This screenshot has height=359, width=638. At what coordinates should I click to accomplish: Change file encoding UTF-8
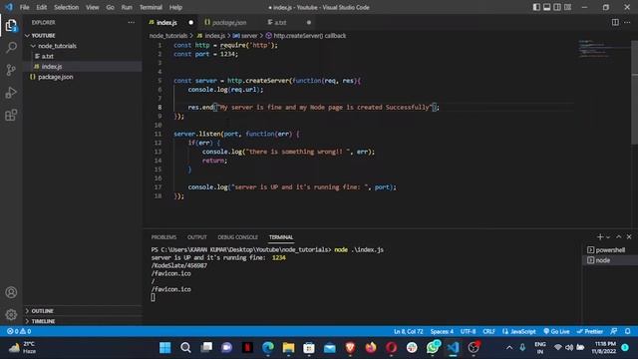[x=468, y=331]
